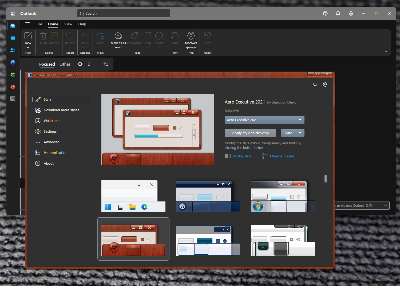The image size is (400, 286).
Task: Click the WindowBlinds search magnifier icon
Action: coord(315,85)
